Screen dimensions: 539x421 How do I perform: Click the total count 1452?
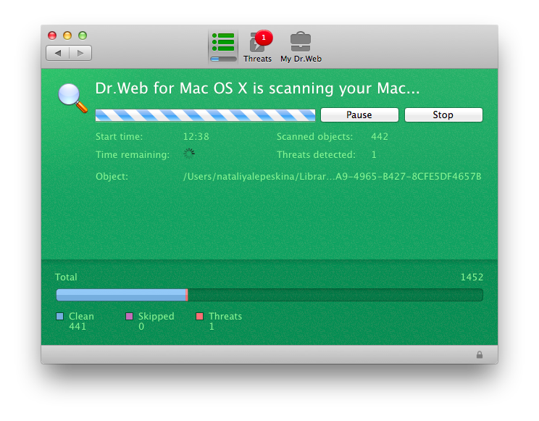(472, 278)
